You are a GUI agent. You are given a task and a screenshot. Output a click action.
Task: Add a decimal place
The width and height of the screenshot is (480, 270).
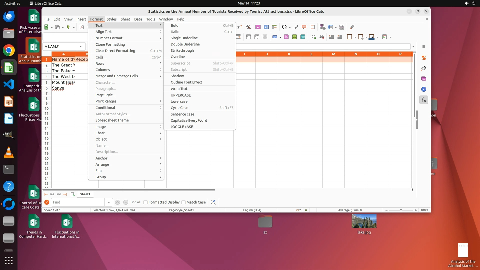click(x=313, y=37)
